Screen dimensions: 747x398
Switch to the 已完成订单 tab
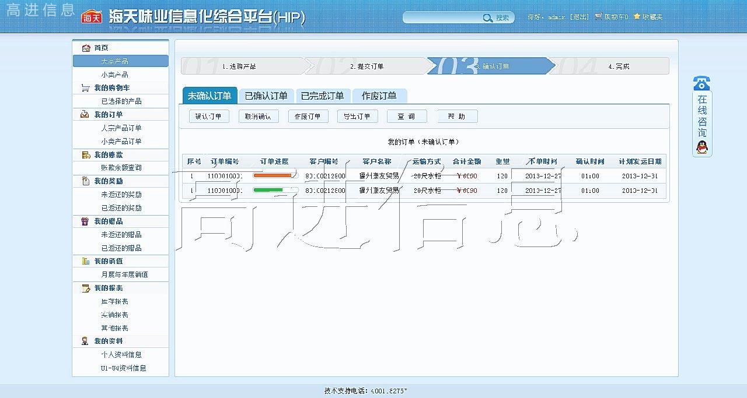(x=323, y=96)
